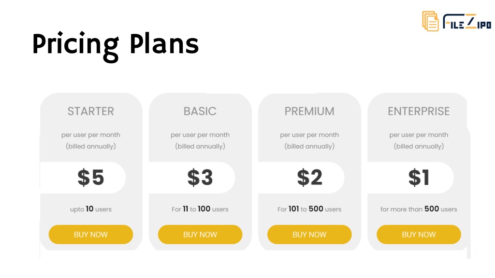Click the 'For 11 to 100 users' text
Image resolution: width=495 pixels, height=278 pixels.
pos(200,209)
